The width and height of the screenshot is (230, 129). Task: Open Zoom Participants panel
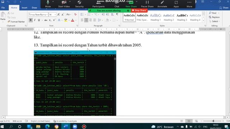[x=98, y=4]
